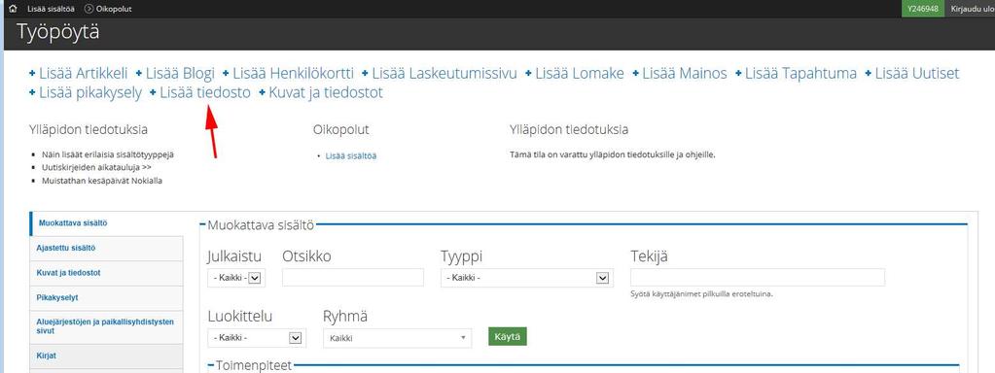
Task: Open Uutiskirjeiden aikatauluja notice
Action: coord(96,168)
